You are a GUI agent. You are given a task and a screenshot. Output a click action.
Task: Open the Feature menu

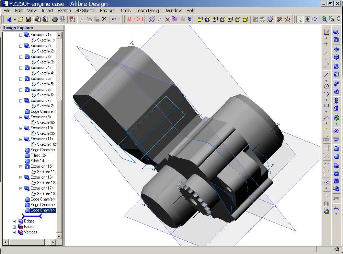click(107, 11)
